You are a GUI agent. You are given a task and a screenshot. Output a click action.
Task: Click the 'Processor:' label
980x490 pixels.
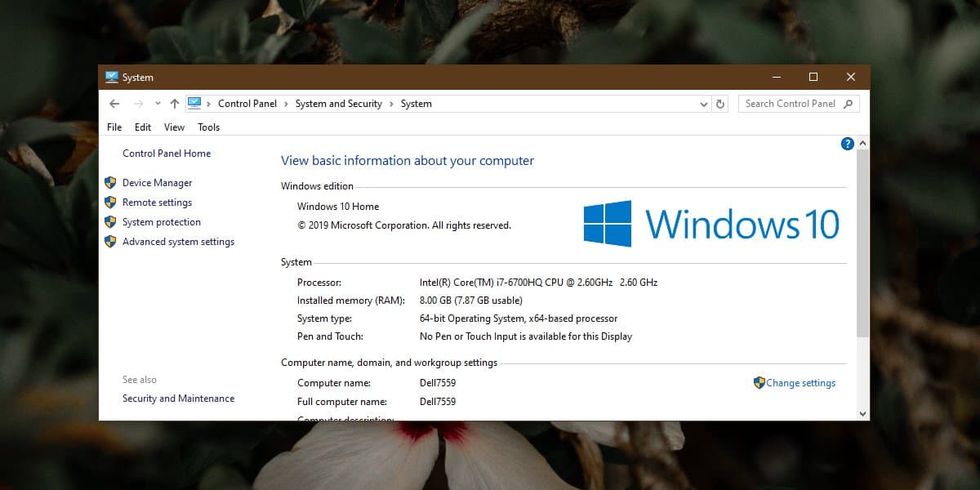click(319, 283)
